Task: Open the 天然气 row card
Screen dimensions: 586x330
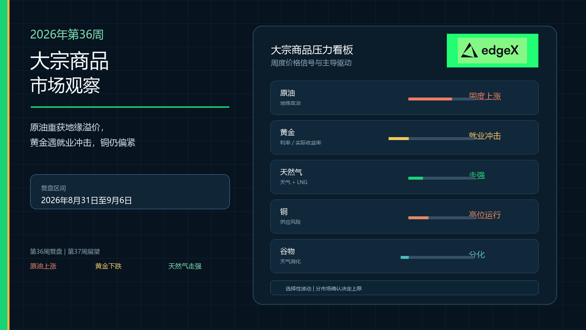Action: tap(404, 177)
